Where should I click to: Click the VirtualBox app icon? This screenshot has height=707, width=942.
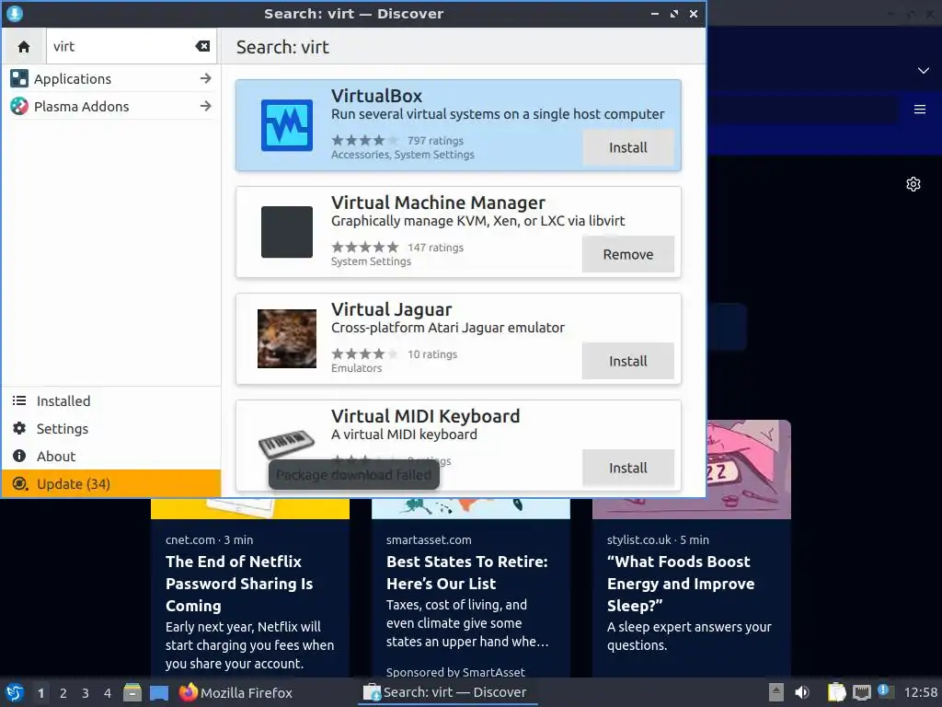[x=287, y=125]
